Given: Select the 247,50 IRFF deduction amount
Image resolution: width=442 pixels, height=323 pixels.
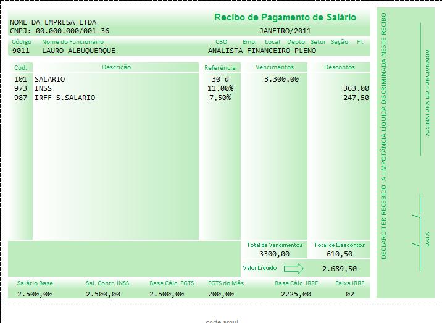Looking at the screenshot, I should (356, 98).
